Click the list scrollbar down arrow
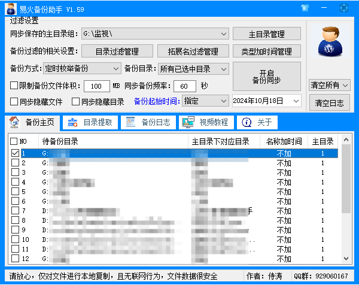359x285 pixels. coord(346,259)
